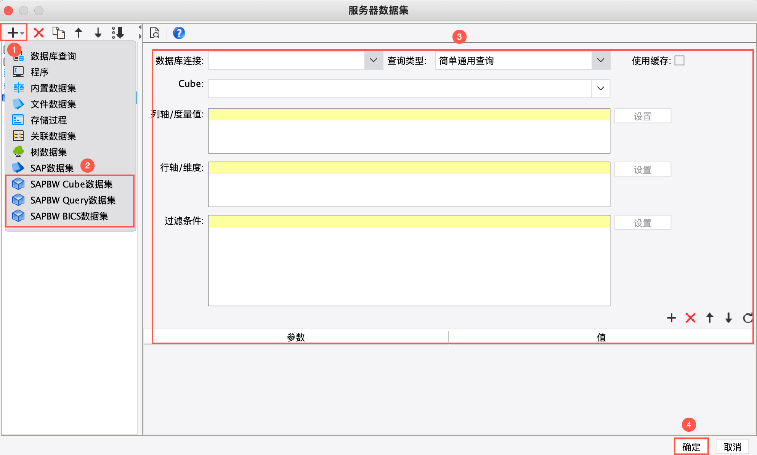Click the preview dataset magnifier icon
757x455 pixels.
tap(155, 33)
